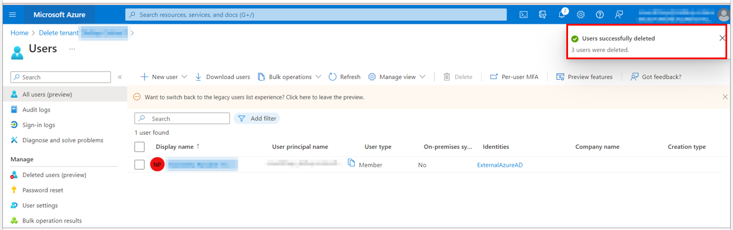Copy the user principal name icon

(x=351, y=163)
